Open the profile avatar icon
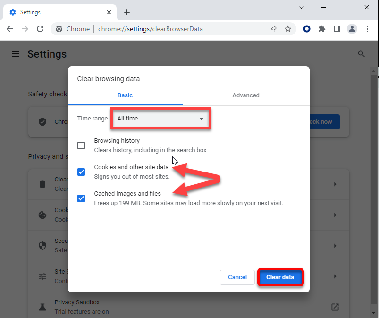Image resolution: width=379 pixels, height=318 pixels. click(352, 29)
